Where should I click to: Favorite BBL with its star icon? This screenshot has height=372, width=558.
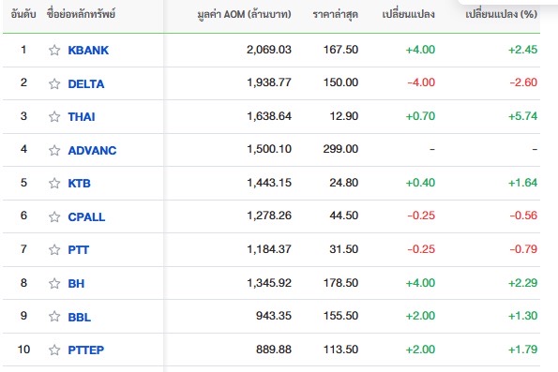(54, 316)
